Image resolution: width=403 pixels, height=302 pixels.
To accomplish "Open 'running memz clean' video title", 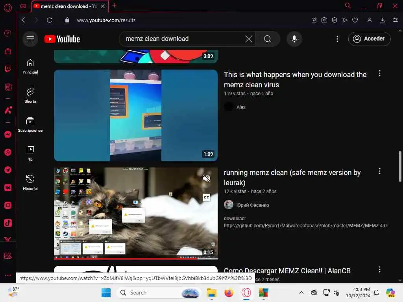I will [292, 177].
